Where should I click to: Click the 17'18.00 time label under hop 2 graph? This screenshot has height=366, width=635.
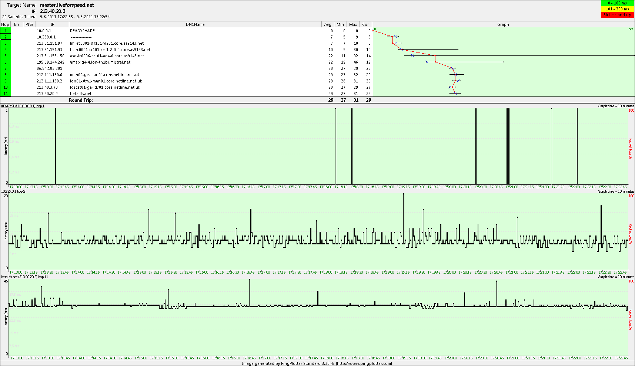click(x=326, y=272)
